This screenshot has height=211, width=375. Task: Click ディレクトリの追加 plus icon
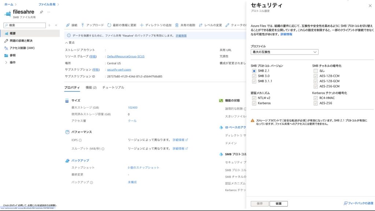[142, 25]
